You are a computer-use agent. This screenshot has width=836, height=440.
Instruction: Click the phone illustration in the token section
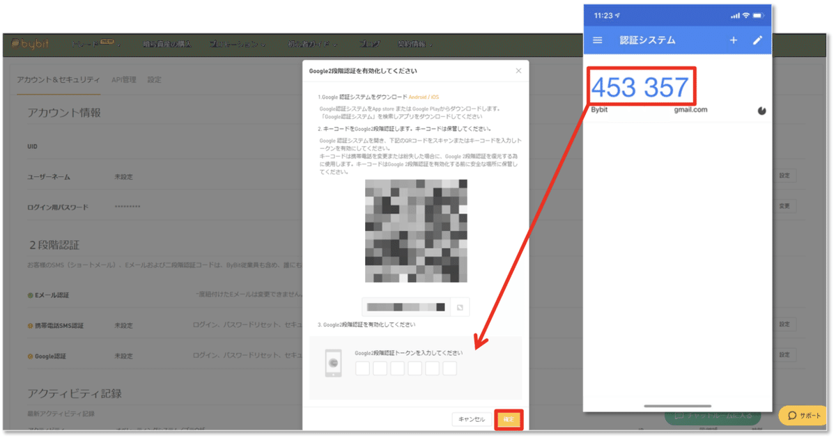pyautogui.click(x=334, y=363)
